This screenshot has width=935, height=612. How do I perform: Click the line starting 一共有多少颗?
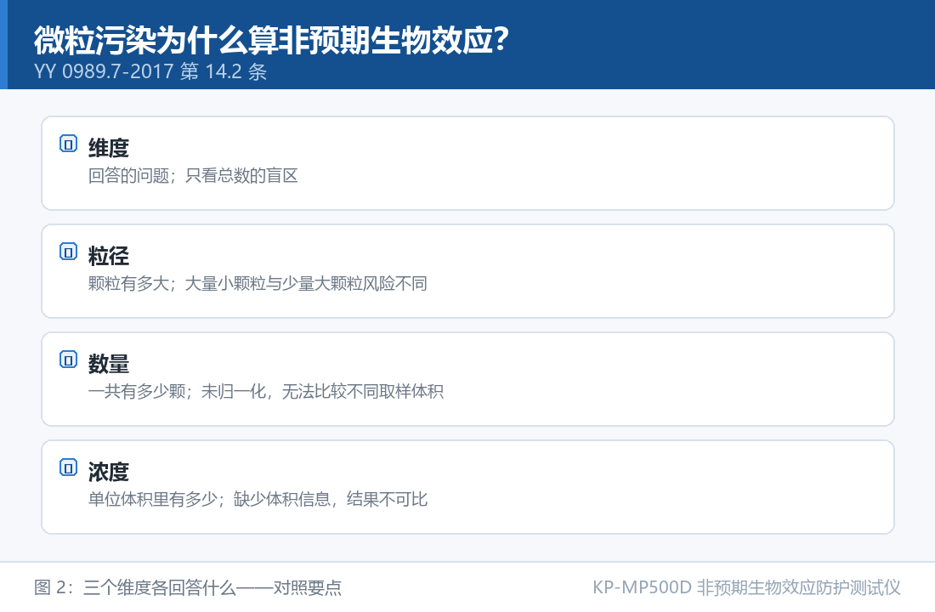[x=266, y=392]
